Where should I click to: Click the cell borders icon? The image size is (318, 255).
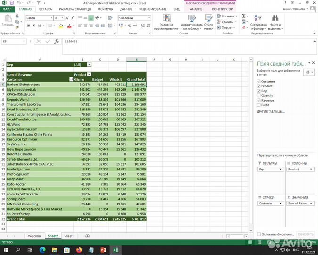pos(50,25)
